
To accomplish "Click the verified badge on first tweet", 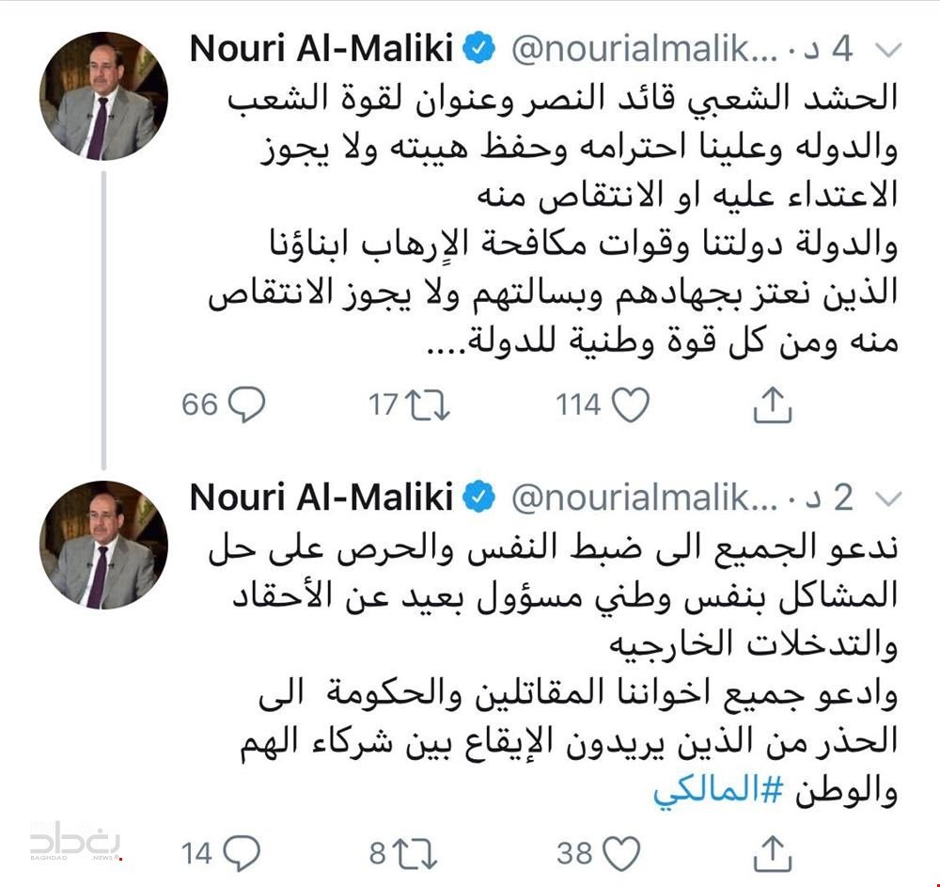I will [x=479, y=50].
